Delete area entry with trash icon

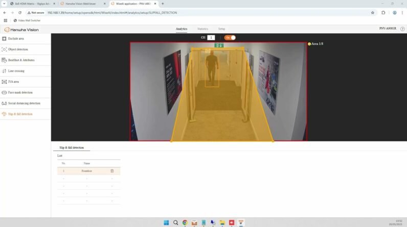112,171
